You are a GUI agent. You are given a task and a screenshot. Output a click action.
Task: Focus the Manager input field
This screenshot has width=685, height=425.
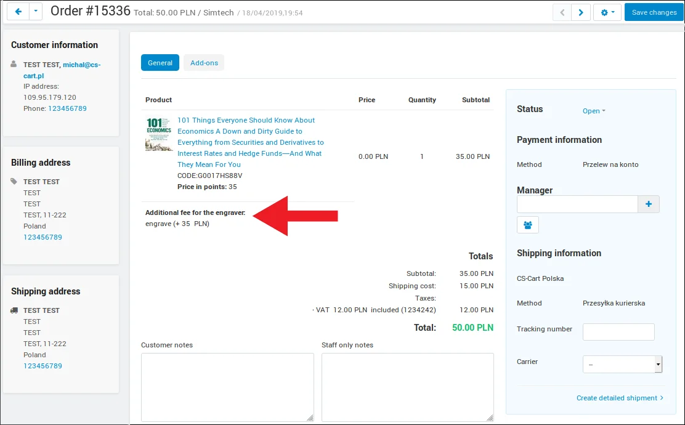click(577, 204)
